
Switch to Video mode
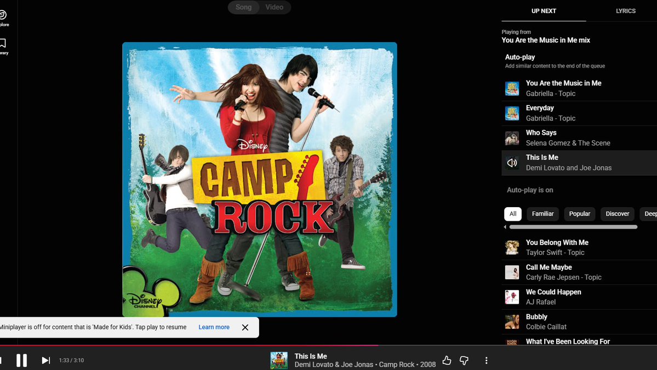(275, 7)
